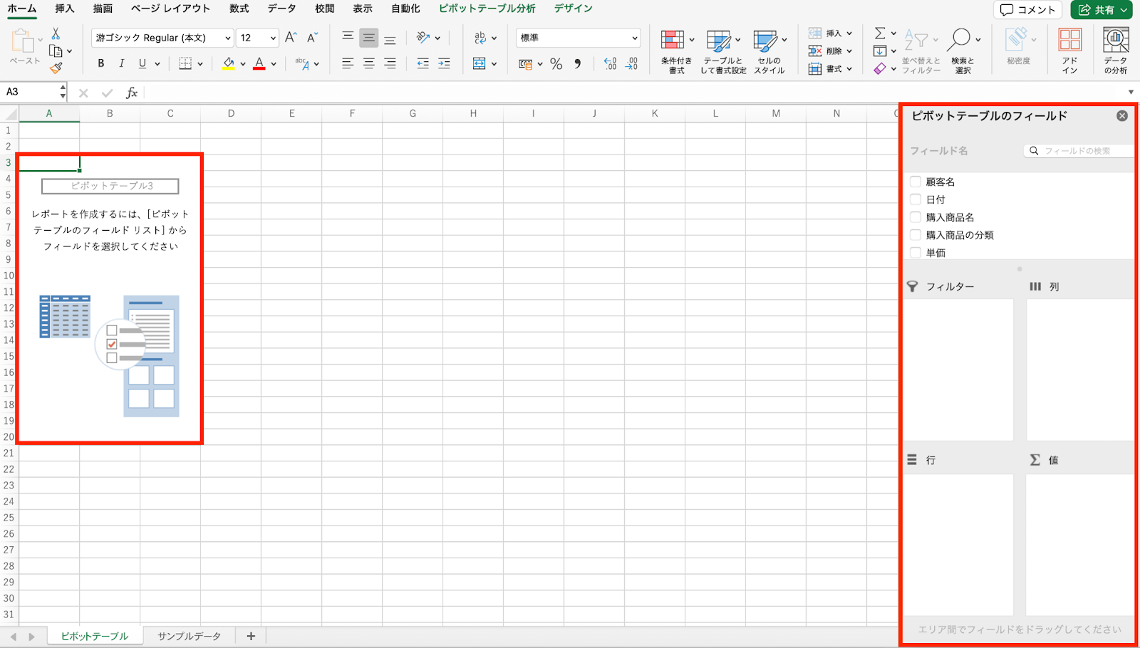Add a new sheet with plus button

click(x=251, y=636)
